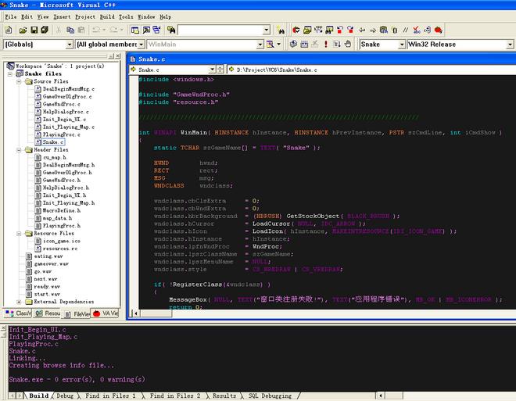The height and width of the screenshot is (401, 516).
Task: Toggle the Output window icon
Action: coord(146,30)
